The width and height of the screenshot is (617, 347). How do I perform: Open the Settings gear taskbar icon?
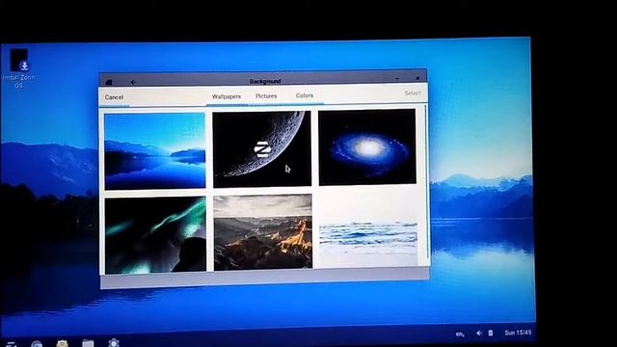114,343
